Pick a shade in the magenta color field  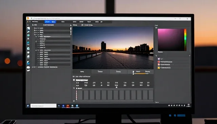(x=171, y=40)
